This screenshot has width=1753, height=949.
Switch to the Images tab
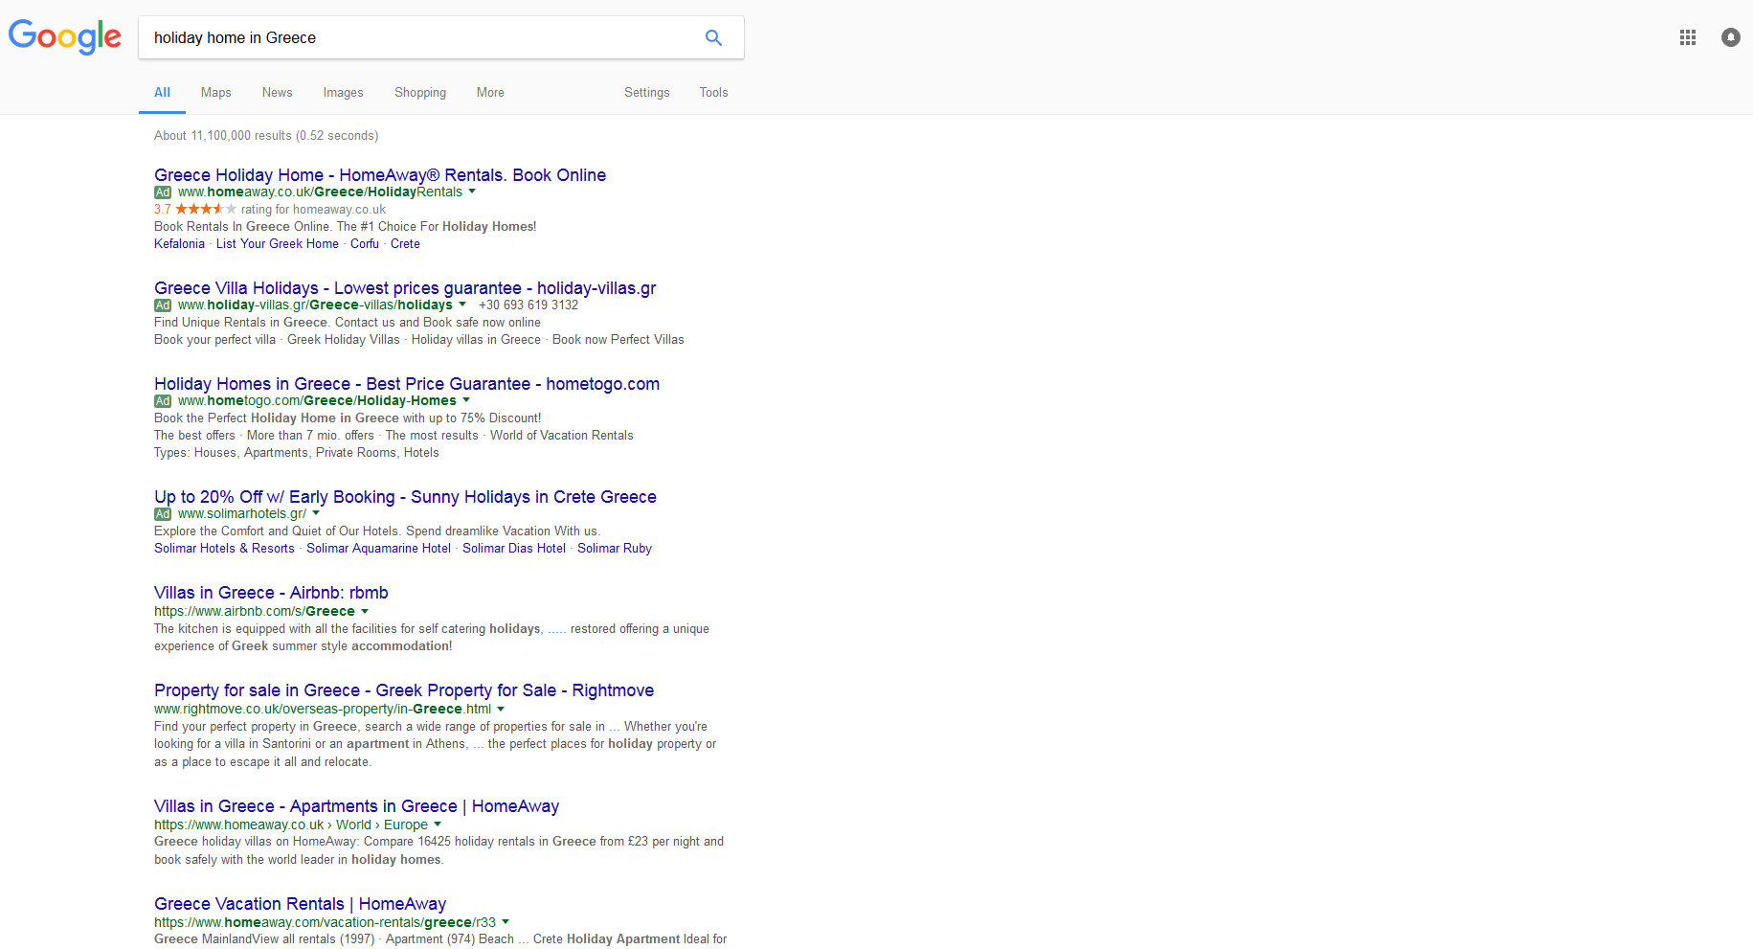(343, 93)
